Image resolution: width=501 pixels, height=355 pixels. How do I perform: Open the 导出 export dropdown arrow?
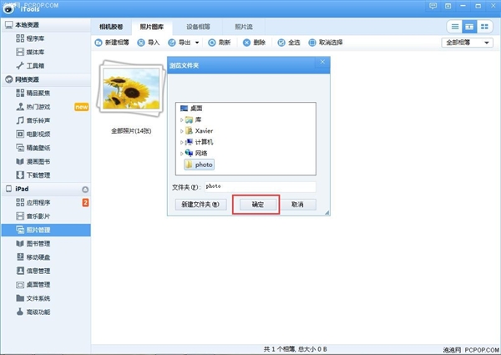(x=197, y=43)
